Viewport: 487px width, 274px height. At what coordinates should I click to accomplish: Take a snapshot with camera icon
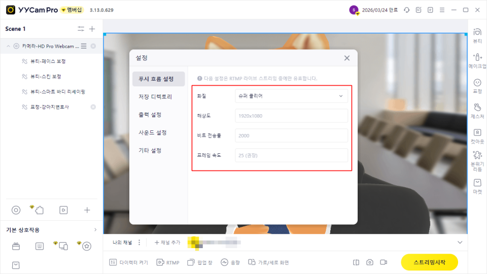coord(370,262)
